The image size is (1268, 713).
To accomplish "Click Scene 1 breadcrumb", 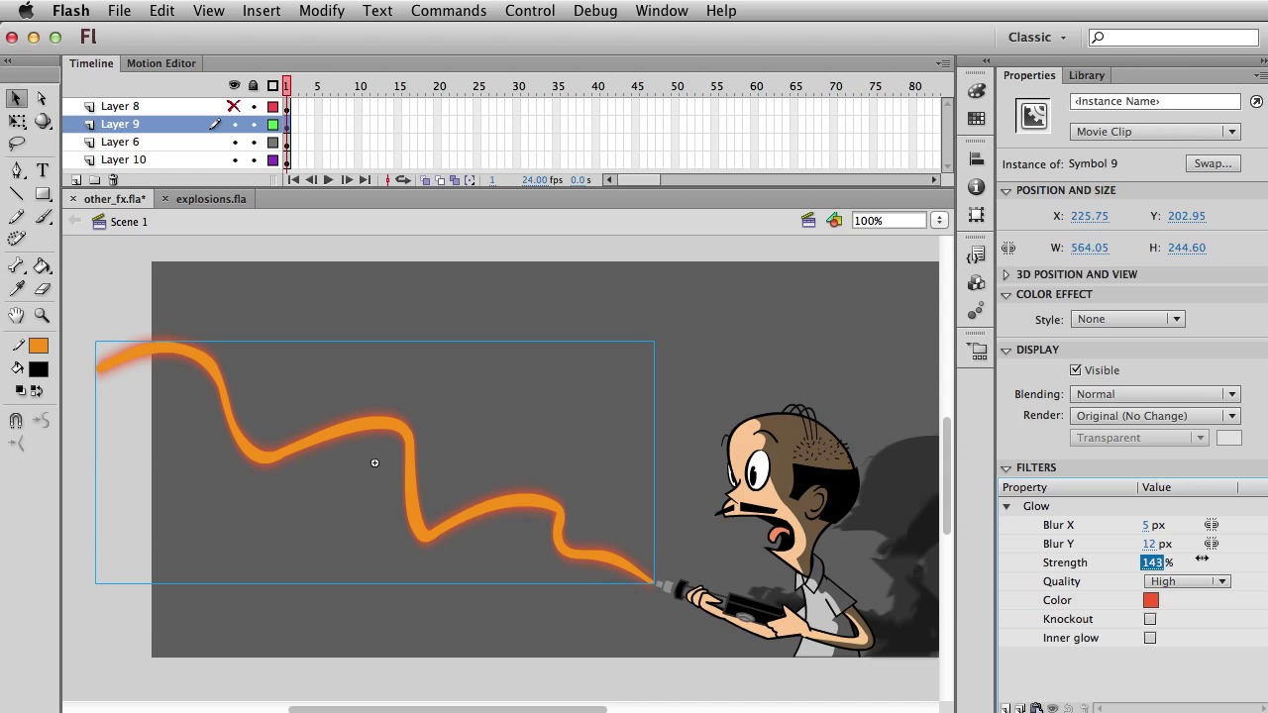I will click(129, 222).
